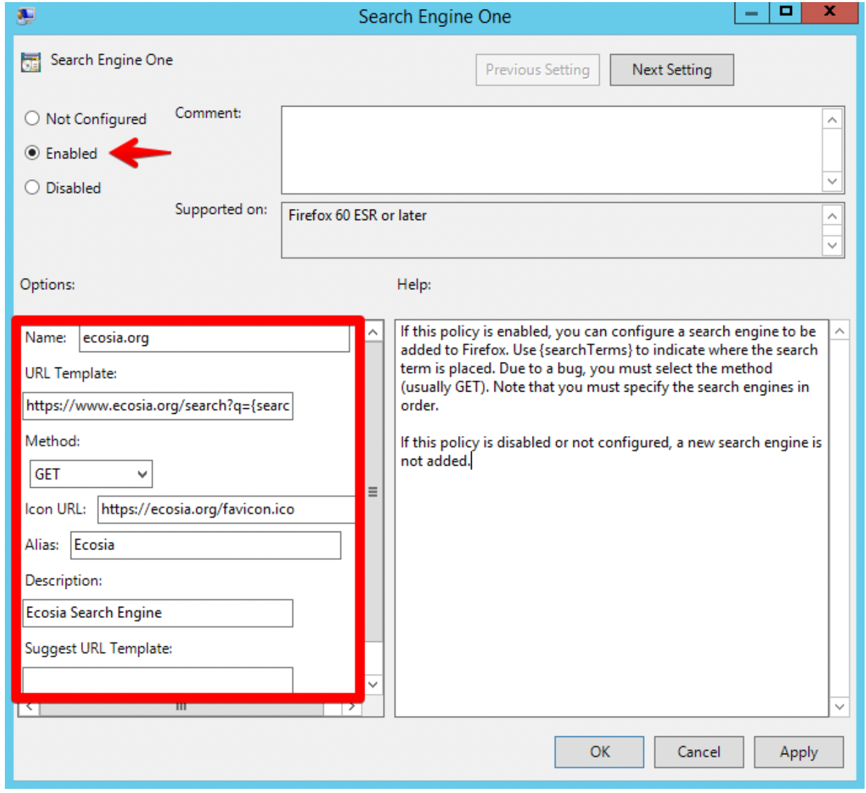This screenshot has height=793, width=866.
Task: Go to Next Setting
Action: click(672, 70)
